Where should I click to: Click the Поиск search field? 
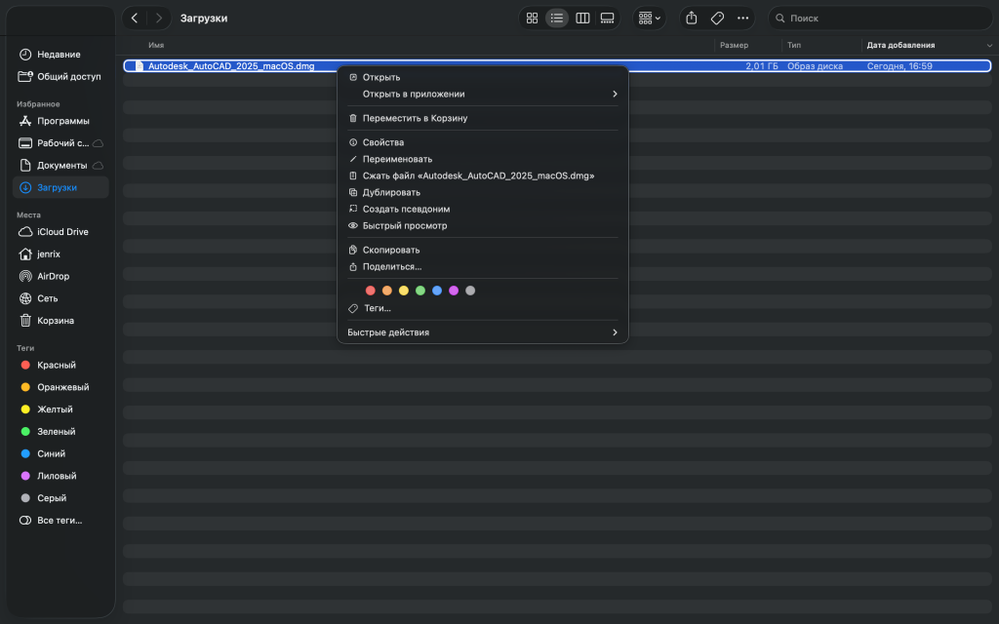click(880, 18)
